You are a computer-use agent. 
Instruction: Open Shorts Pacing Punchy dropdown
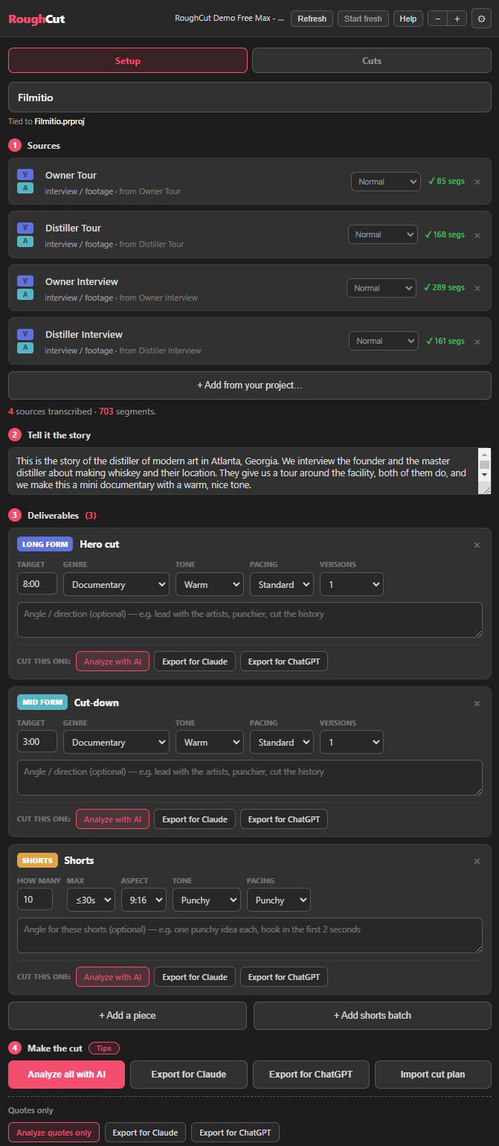(279, 900)
